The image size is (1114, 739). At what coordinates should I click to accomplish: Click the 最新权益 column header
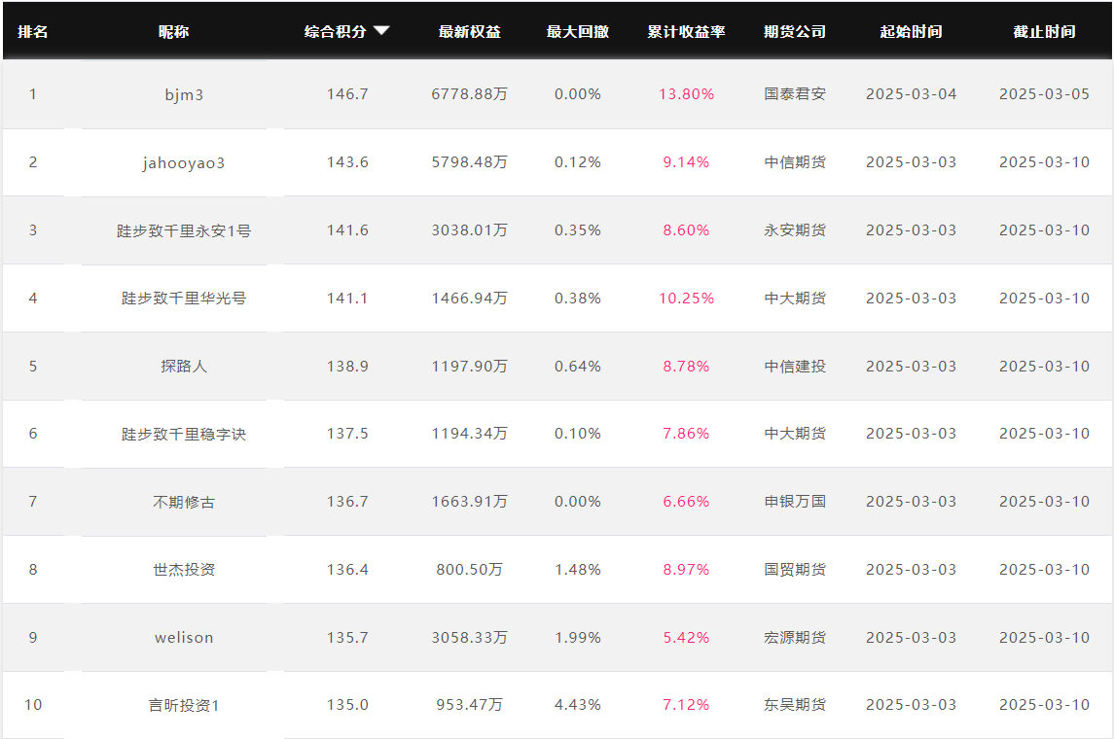pyautogui.click(x=470, y=31)
